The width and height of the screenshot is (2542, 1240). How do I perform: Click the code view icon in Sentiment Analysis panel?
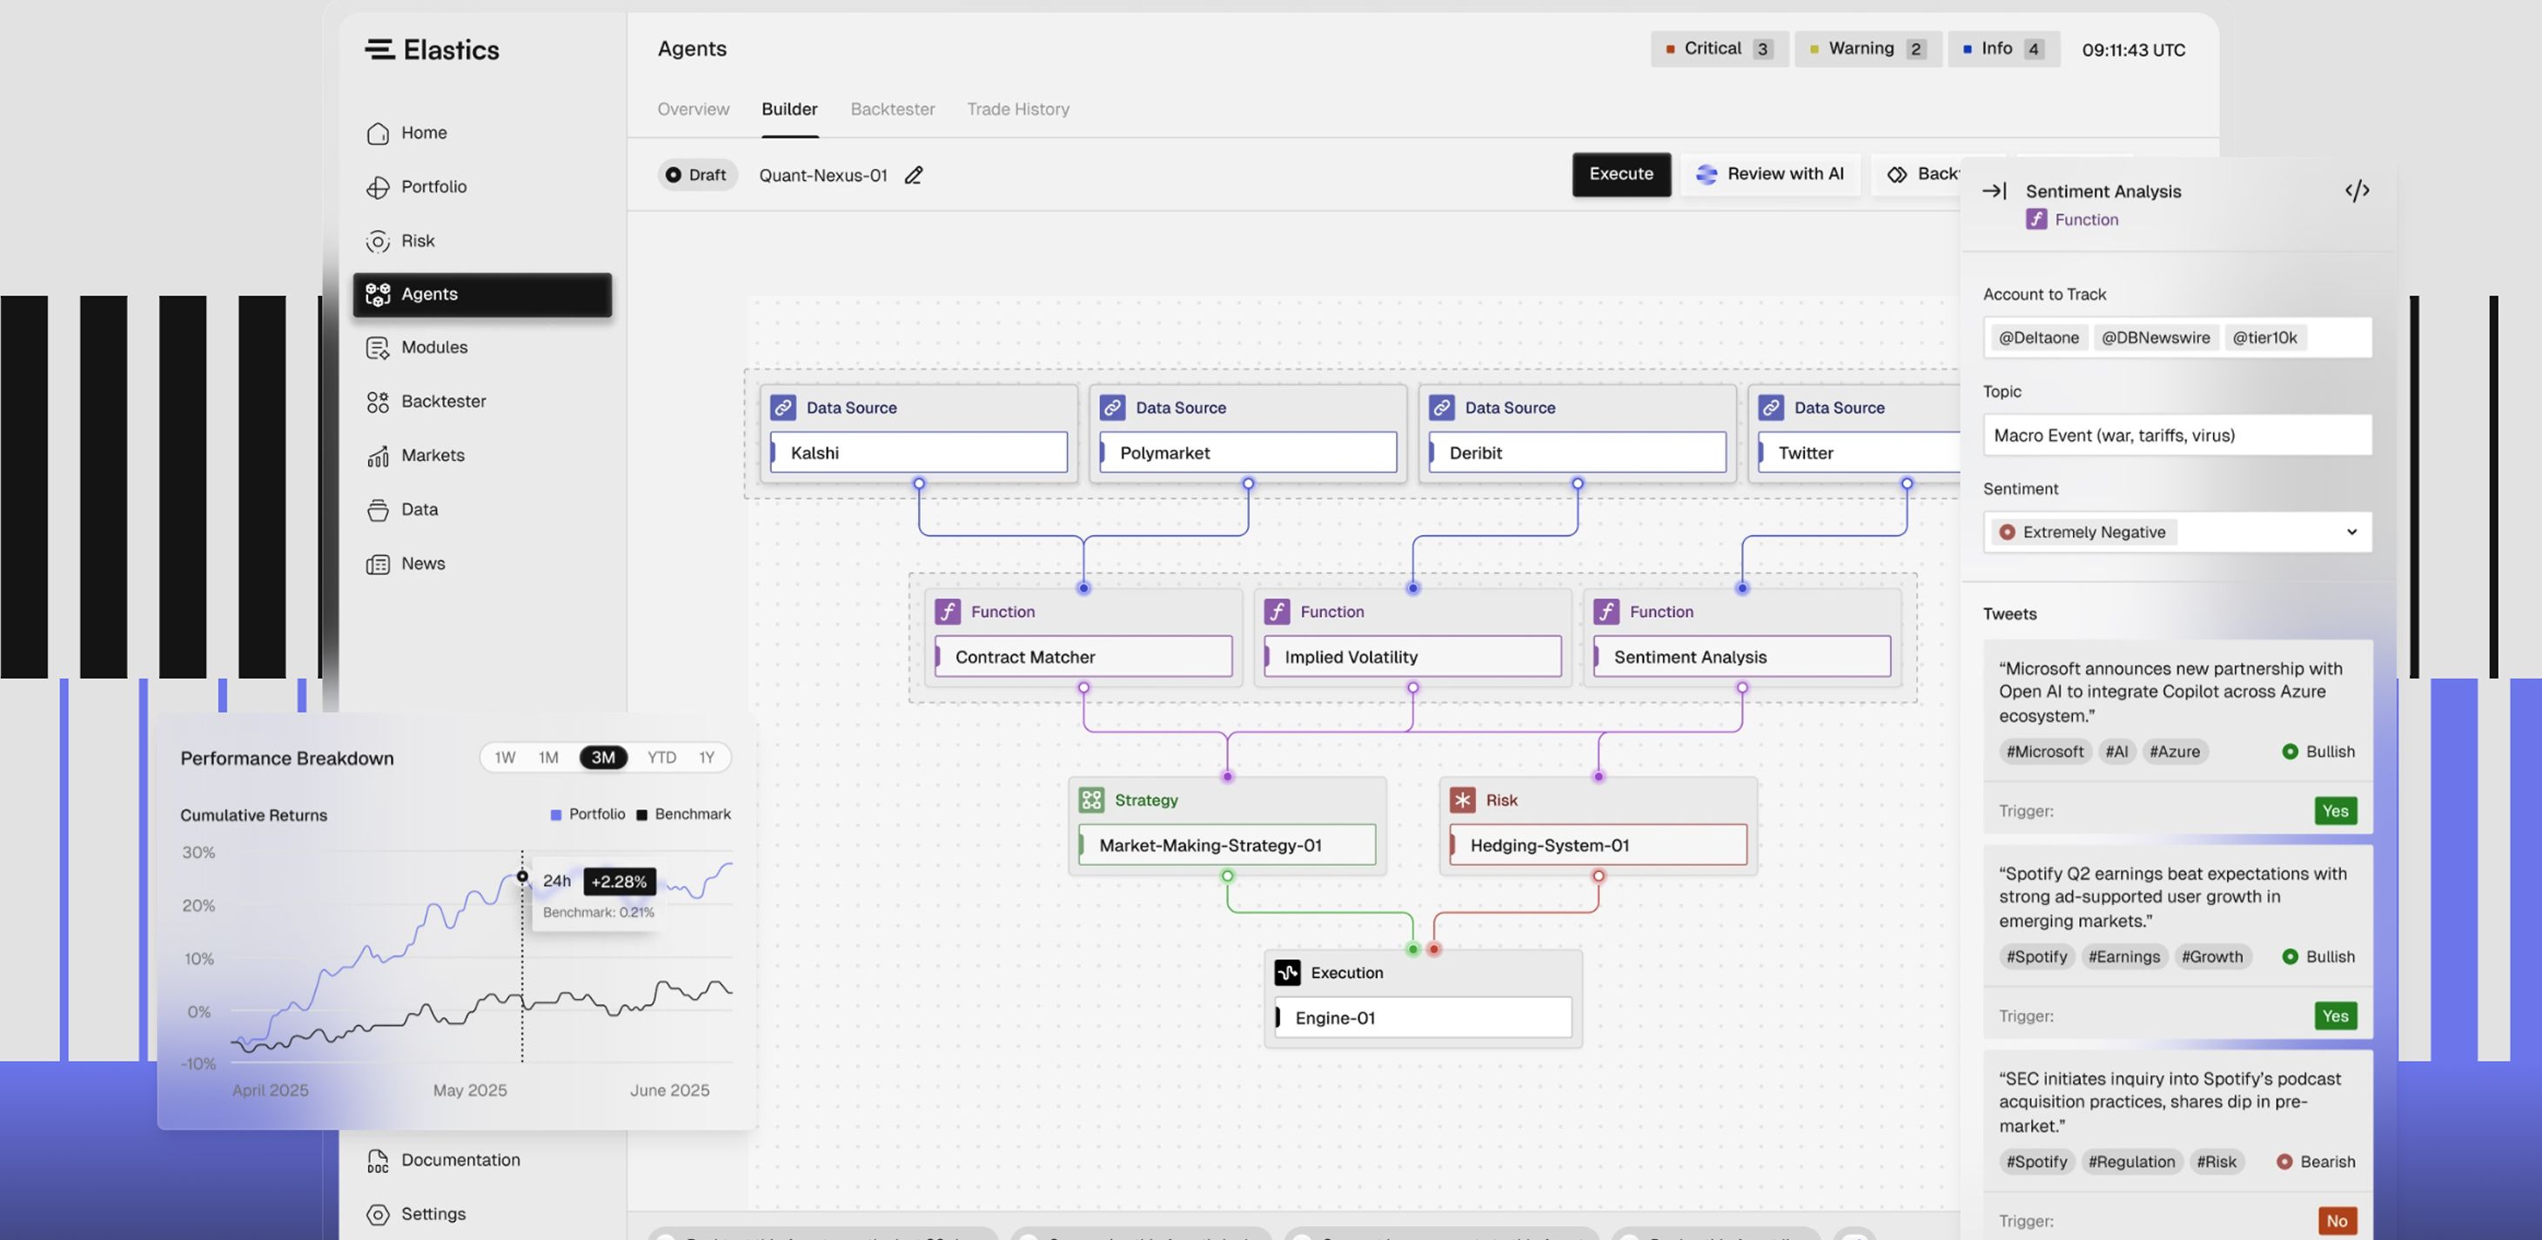[2357, 191]
